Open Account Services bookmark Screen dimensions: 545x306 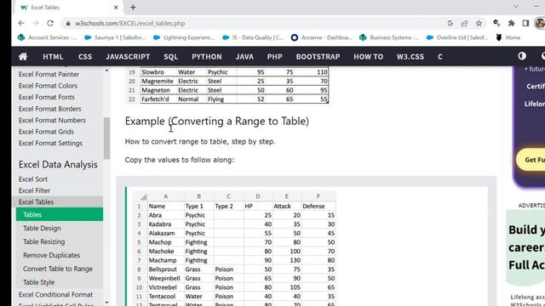tap(48, 37)
